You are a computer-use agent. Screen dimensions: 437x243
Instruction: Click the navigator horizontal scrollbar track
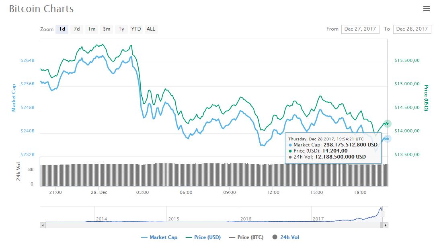(x=213, y=225)
